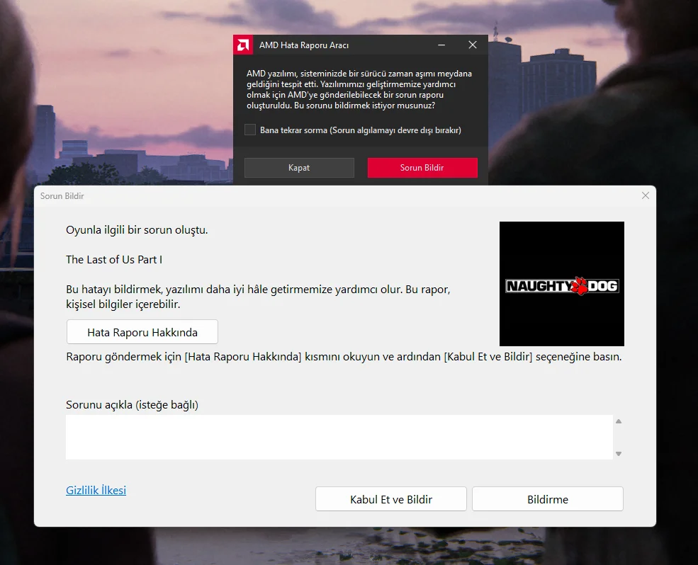Click the AMD logo icon in title bar
This screenshot has width=698, height=565.
243,45
